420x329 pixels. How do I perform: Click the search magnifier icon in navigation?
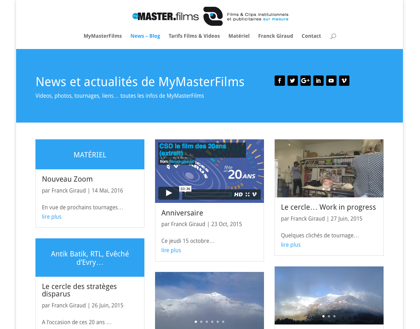(x=333, y=36)
